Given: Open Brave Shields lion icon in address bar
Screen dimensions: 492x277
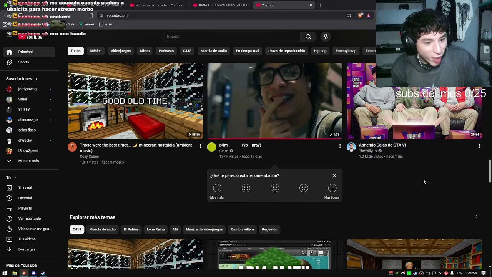Looking at the screenshot, I should coord(360,15).
